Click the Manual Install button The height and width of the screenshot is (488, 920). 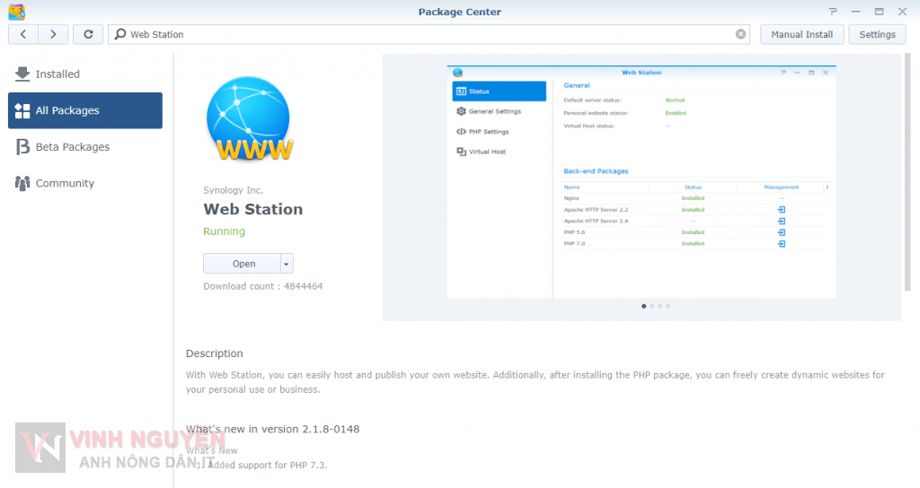801,34
